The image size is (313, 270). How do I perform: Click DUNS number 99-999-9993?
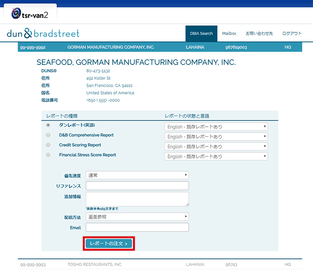(33, 265)
